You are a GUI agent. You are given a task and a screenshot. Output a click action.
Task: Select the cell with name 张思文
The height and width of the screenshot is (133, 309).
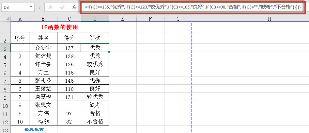[x=43, y=105]
